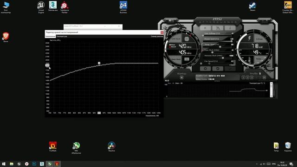The width and height of the screenshot is (297, 167).
Task: Click the Mem Clock chip icon in left gauge
Action: coord(187,59)
